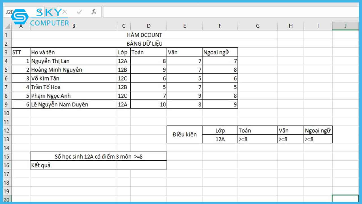The height and width of the screenshot is (204, 362).
Task: Click the 'BẢNG DỮ LIỆU' heading cell
Action: click(x=145, y=44)
